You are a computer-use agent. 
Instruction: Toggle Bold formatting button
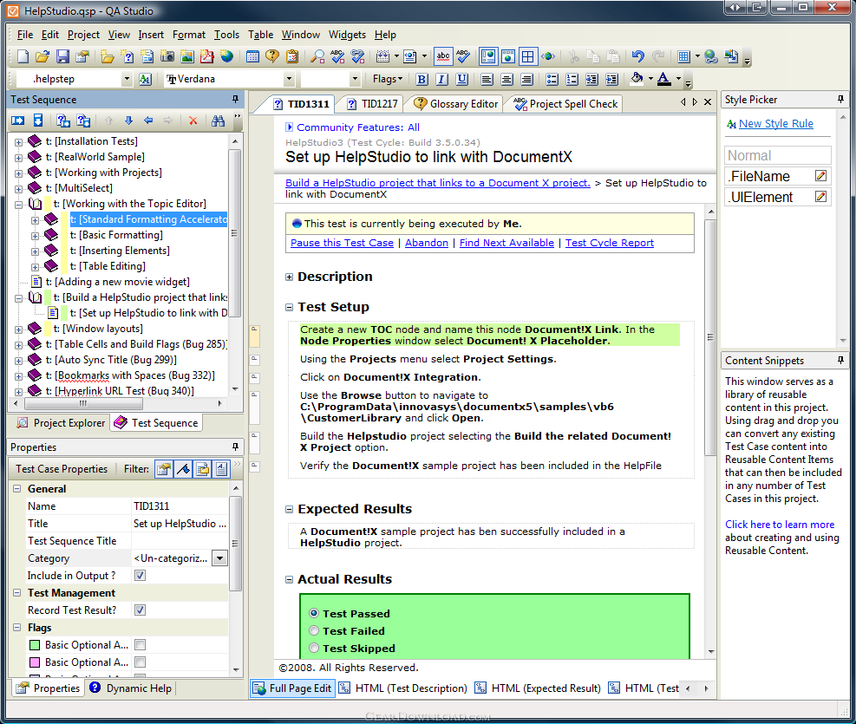421,79
